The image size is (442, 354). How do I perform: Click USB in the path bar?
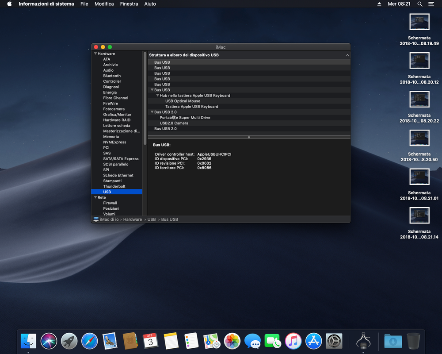(151, 219)
